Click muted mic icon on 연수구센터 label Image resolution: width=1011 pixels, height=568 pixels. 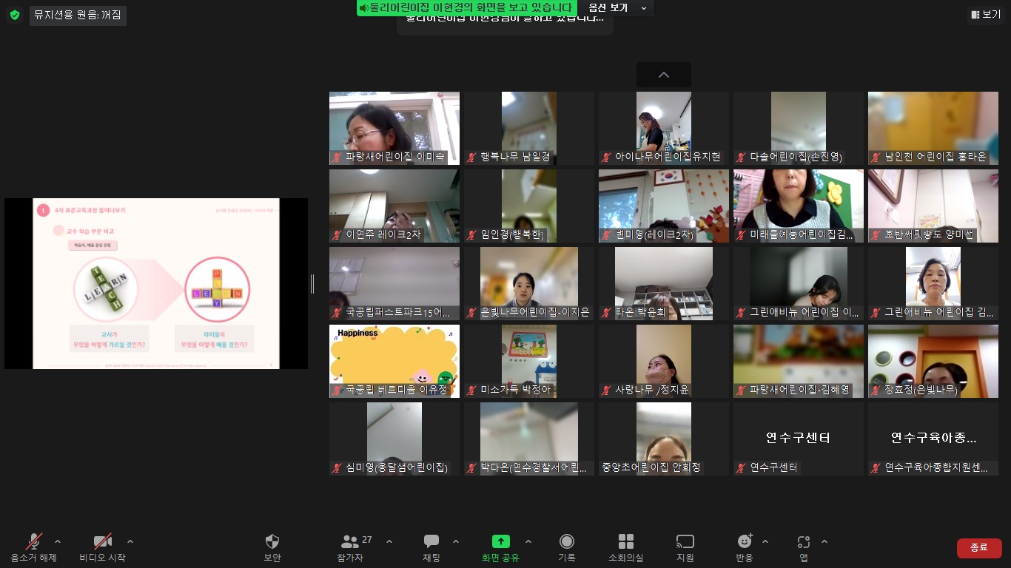[742, 467]
